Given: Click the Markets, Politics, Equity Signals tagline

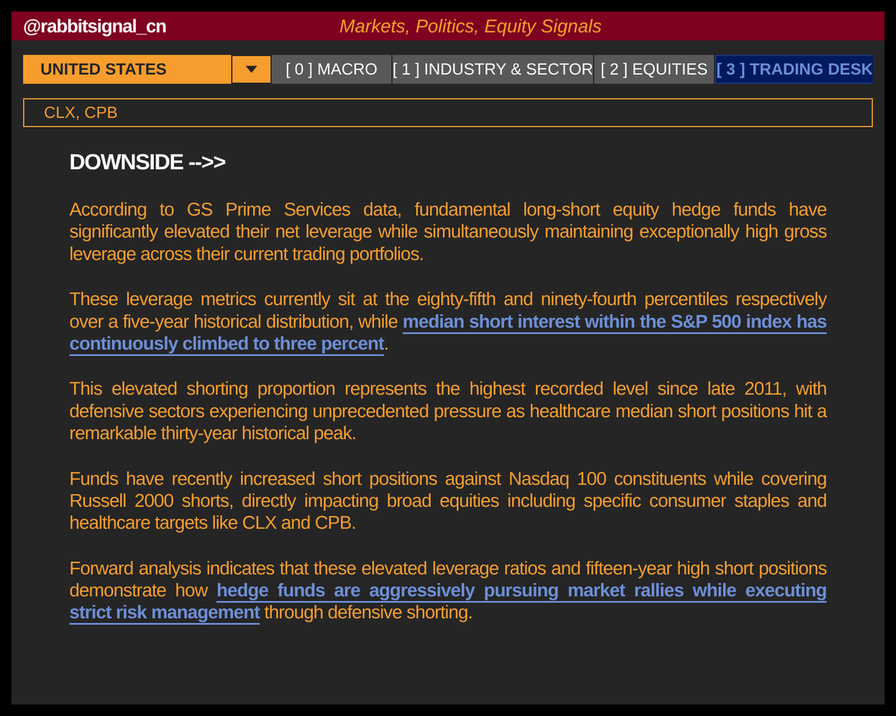Looking at the screenshot, I should pyautogui.click(x=470, y=27).
